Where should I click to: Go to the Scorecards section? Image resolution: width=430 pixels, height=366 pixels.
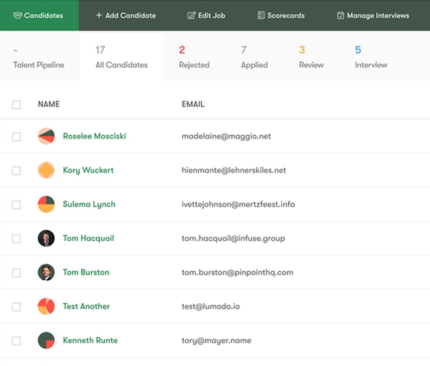(x=281, y=15)
